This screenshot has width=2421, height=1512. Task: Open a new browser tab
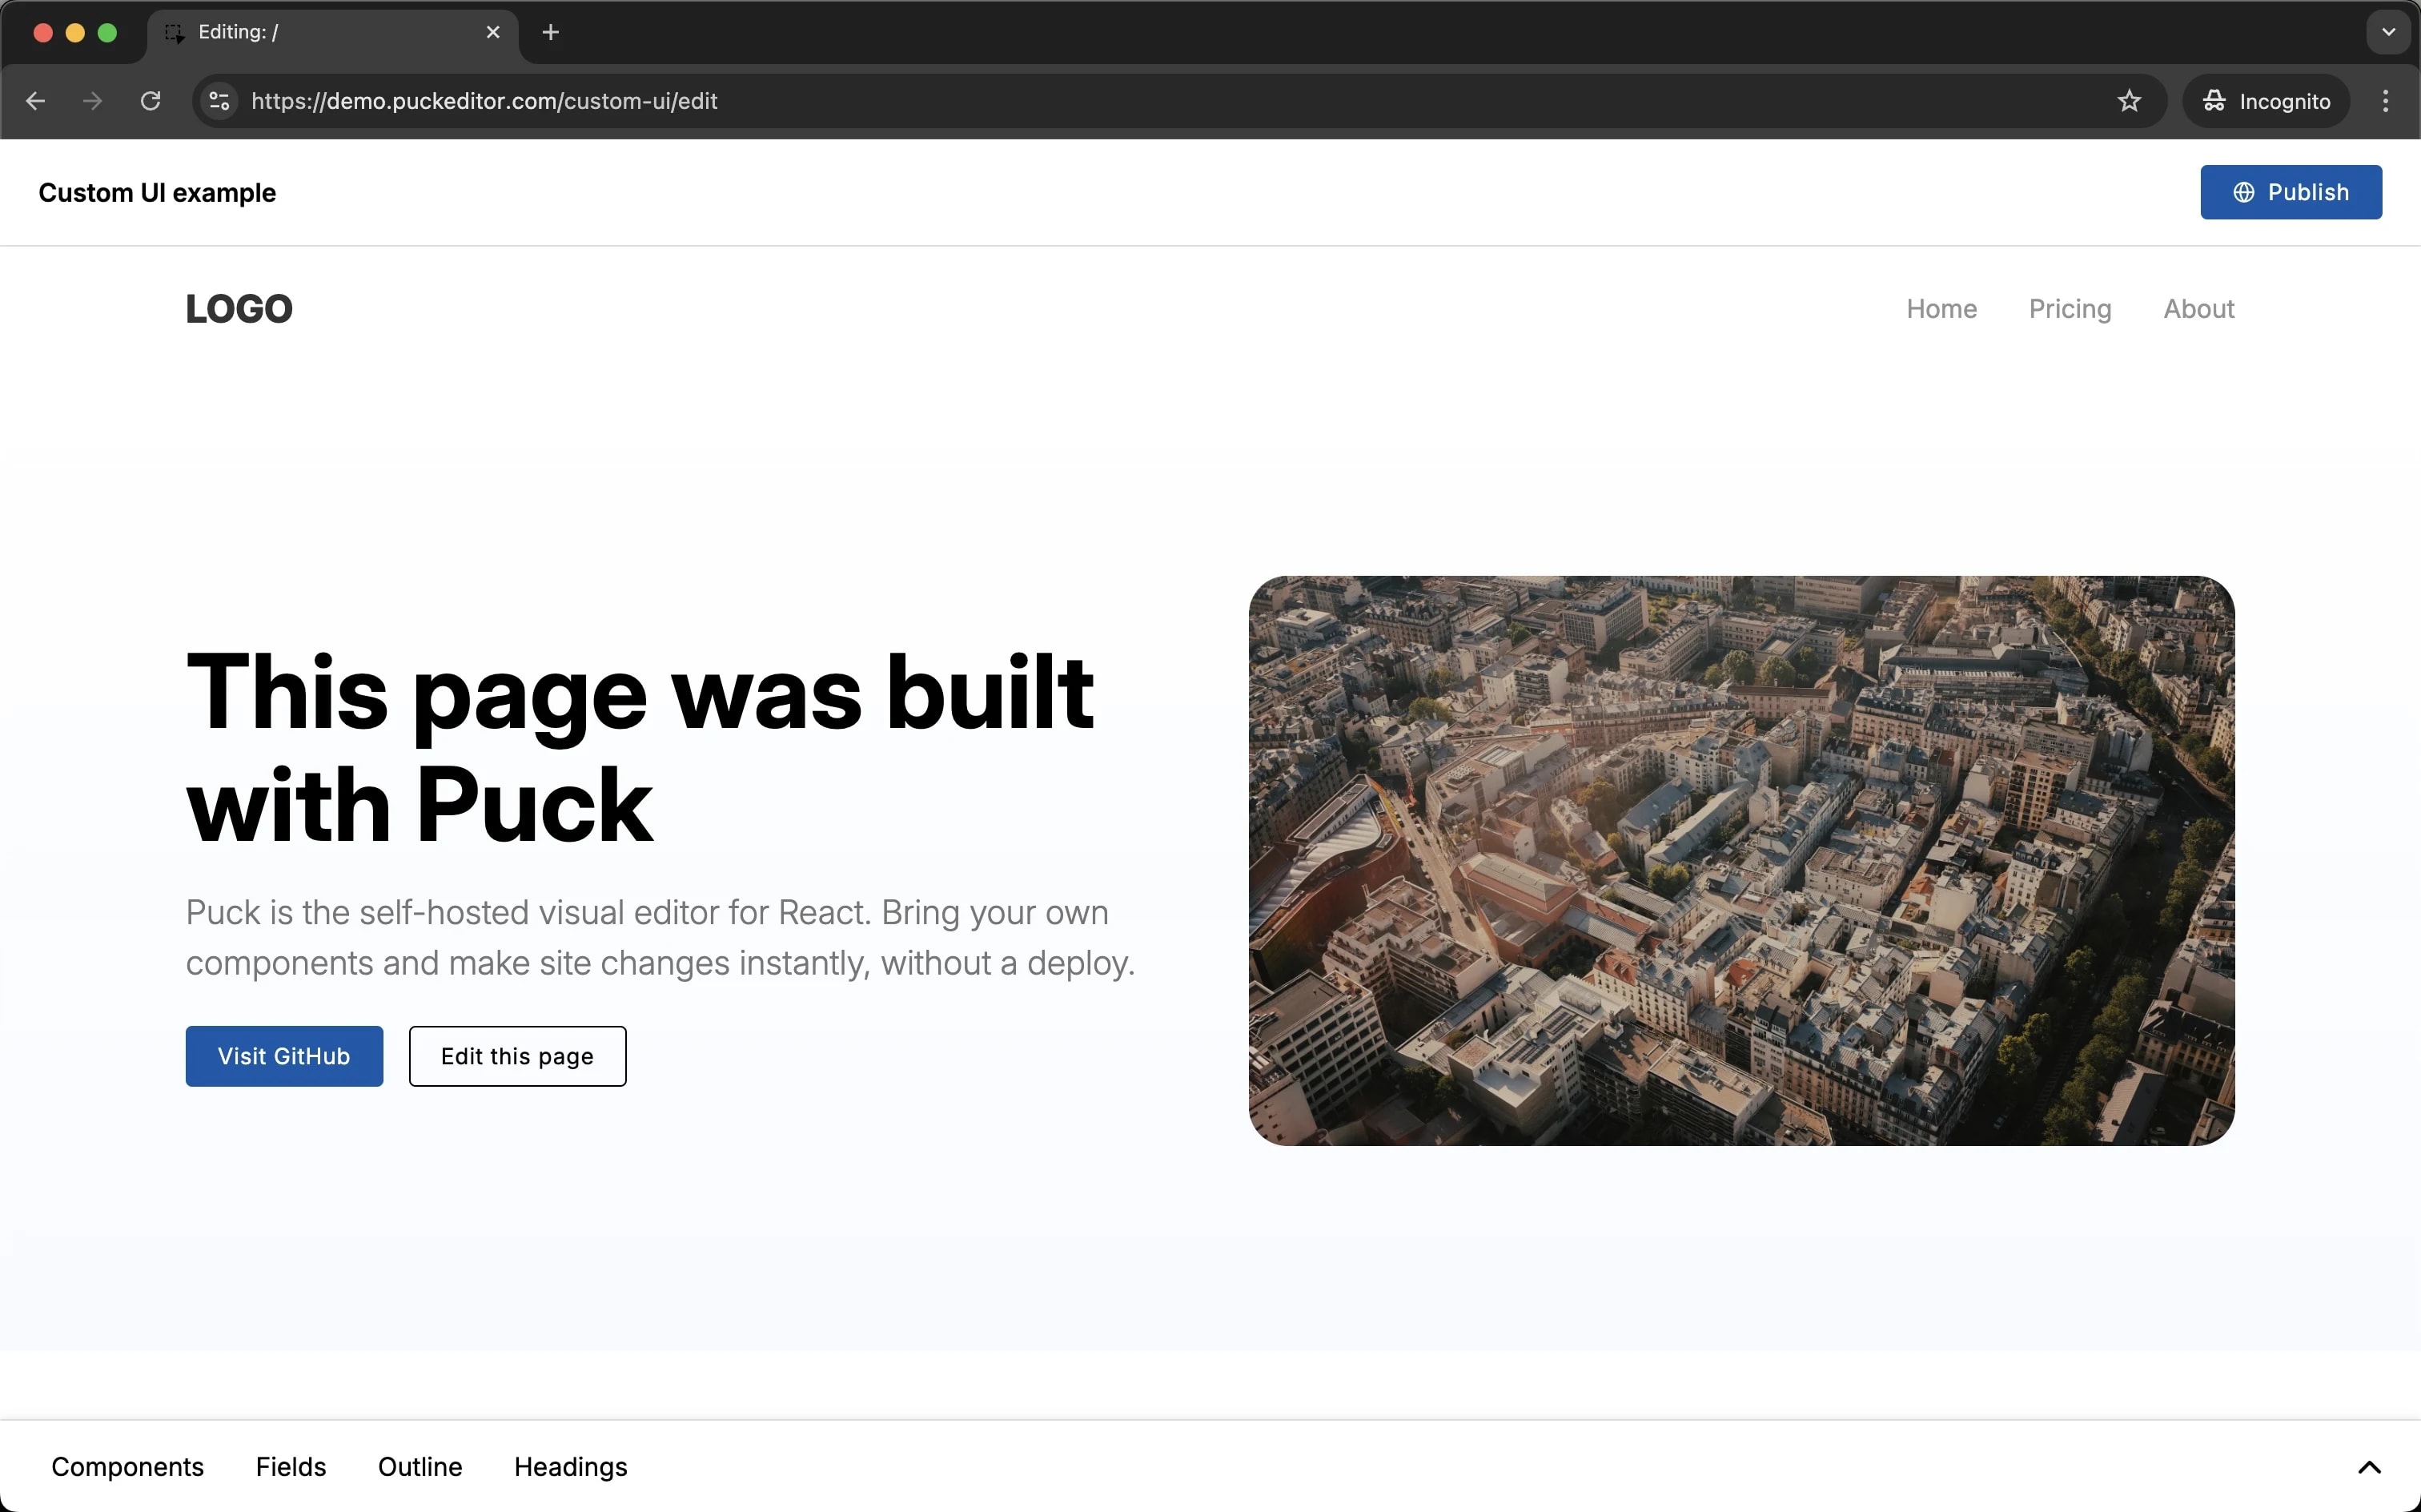tap(551, 32)
